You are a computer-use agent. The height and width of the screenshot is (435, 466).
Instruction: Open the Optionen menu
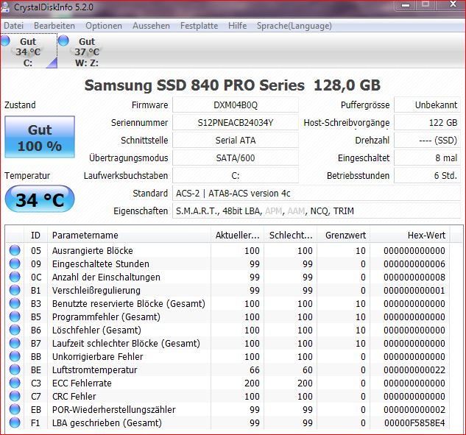[104, 26]
